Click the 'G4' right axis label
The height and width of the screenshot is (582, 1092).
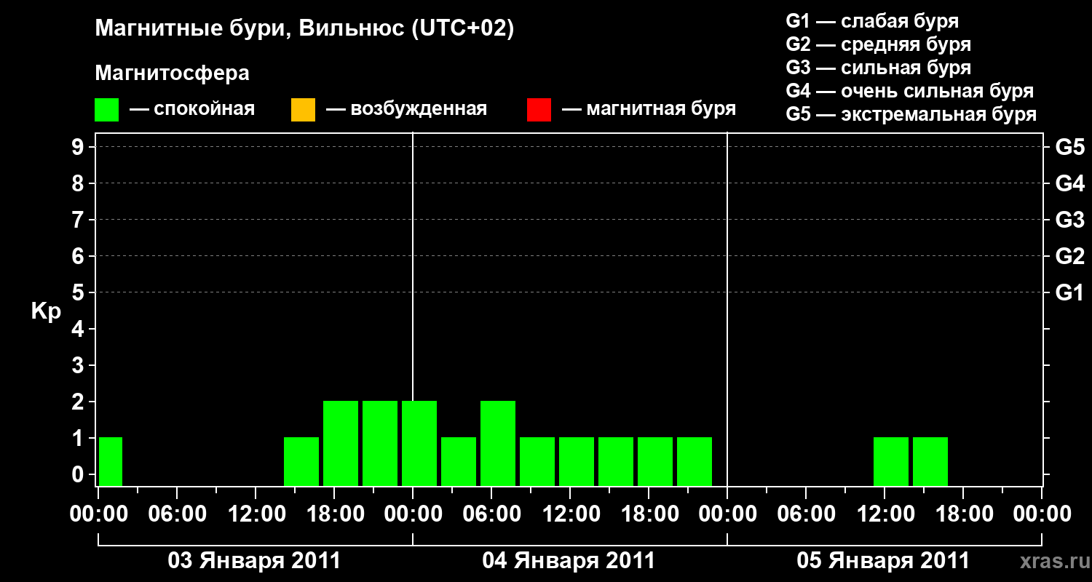tap(1069, 184)
